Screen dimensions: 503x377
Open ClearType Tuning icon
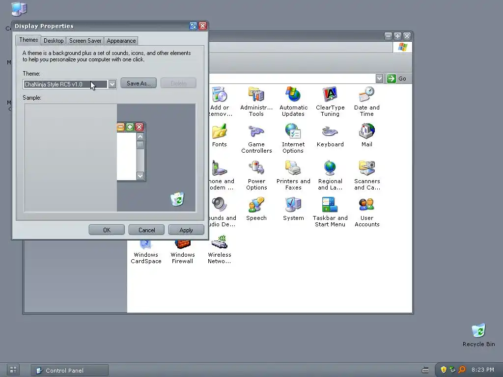pyautogui.click(x=330, y=95)
